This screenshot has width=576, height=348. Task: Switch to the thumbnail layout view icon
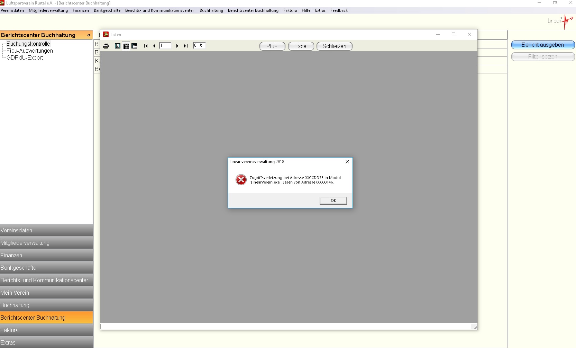tap(135, 46)
